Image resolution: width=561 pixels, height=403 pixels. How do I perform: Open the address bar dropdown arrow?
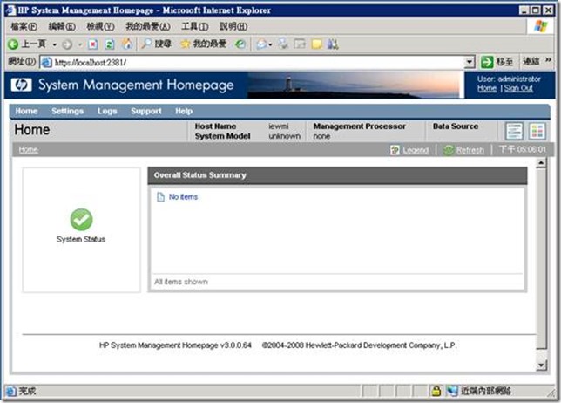point(470,62)
